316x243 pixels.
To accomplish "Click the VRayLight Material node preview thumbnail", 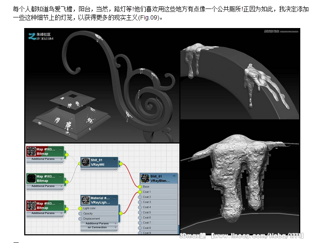I will pyautogui.click(x=86, y=200).
